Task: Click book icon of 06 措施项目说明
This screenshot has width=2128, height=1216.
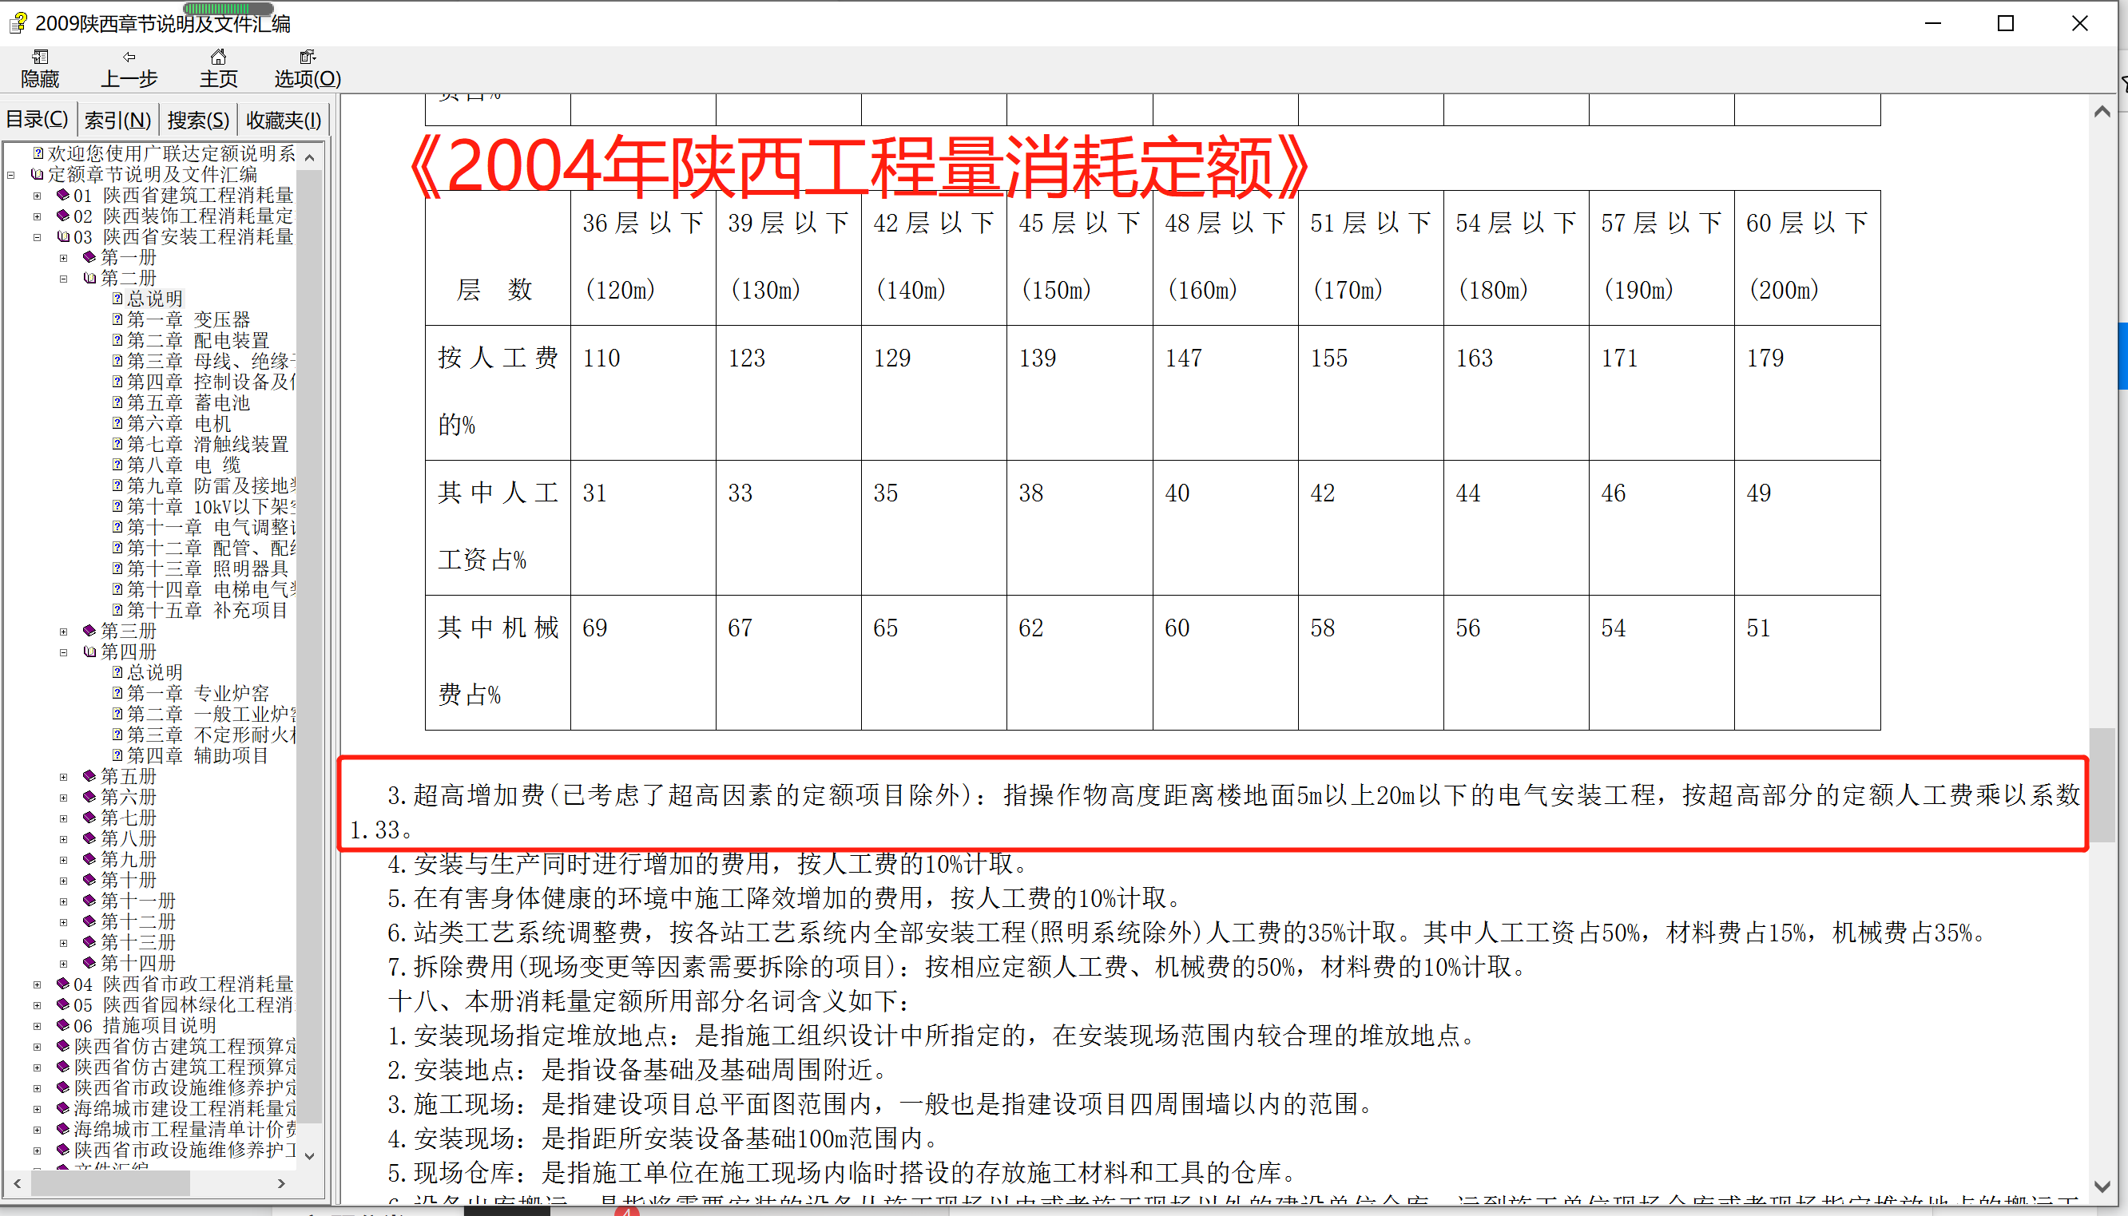Action: pos(62,1026)
